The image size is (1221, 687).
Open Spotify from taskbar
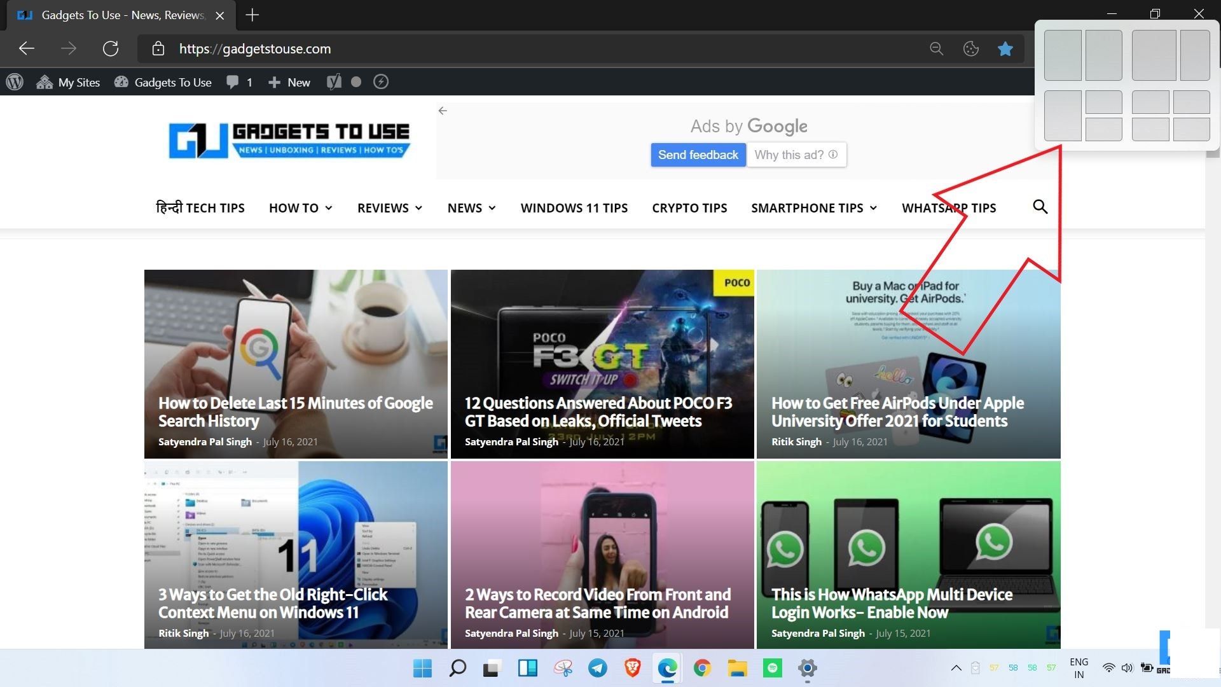click(x=773, y=668)
